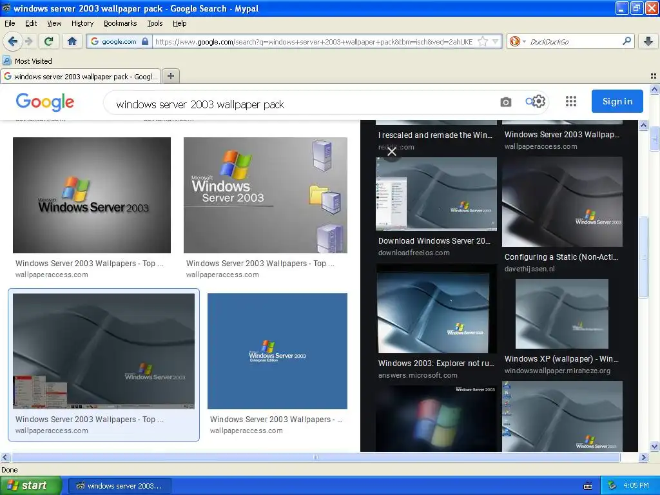Open the Google apps grid
Image resolution: width=660 pixels, height=495 pixels.
click(x=571, y=101)
